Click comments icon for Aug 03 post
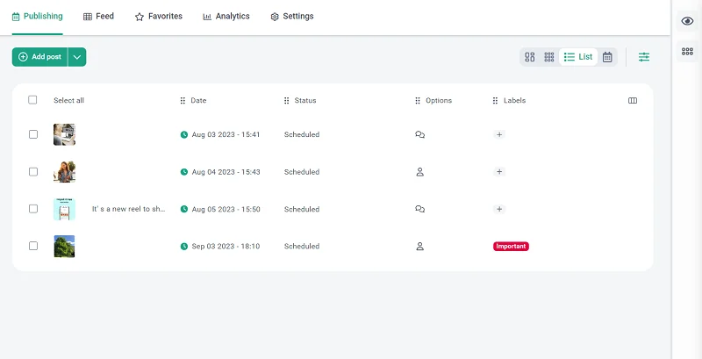 419,135
